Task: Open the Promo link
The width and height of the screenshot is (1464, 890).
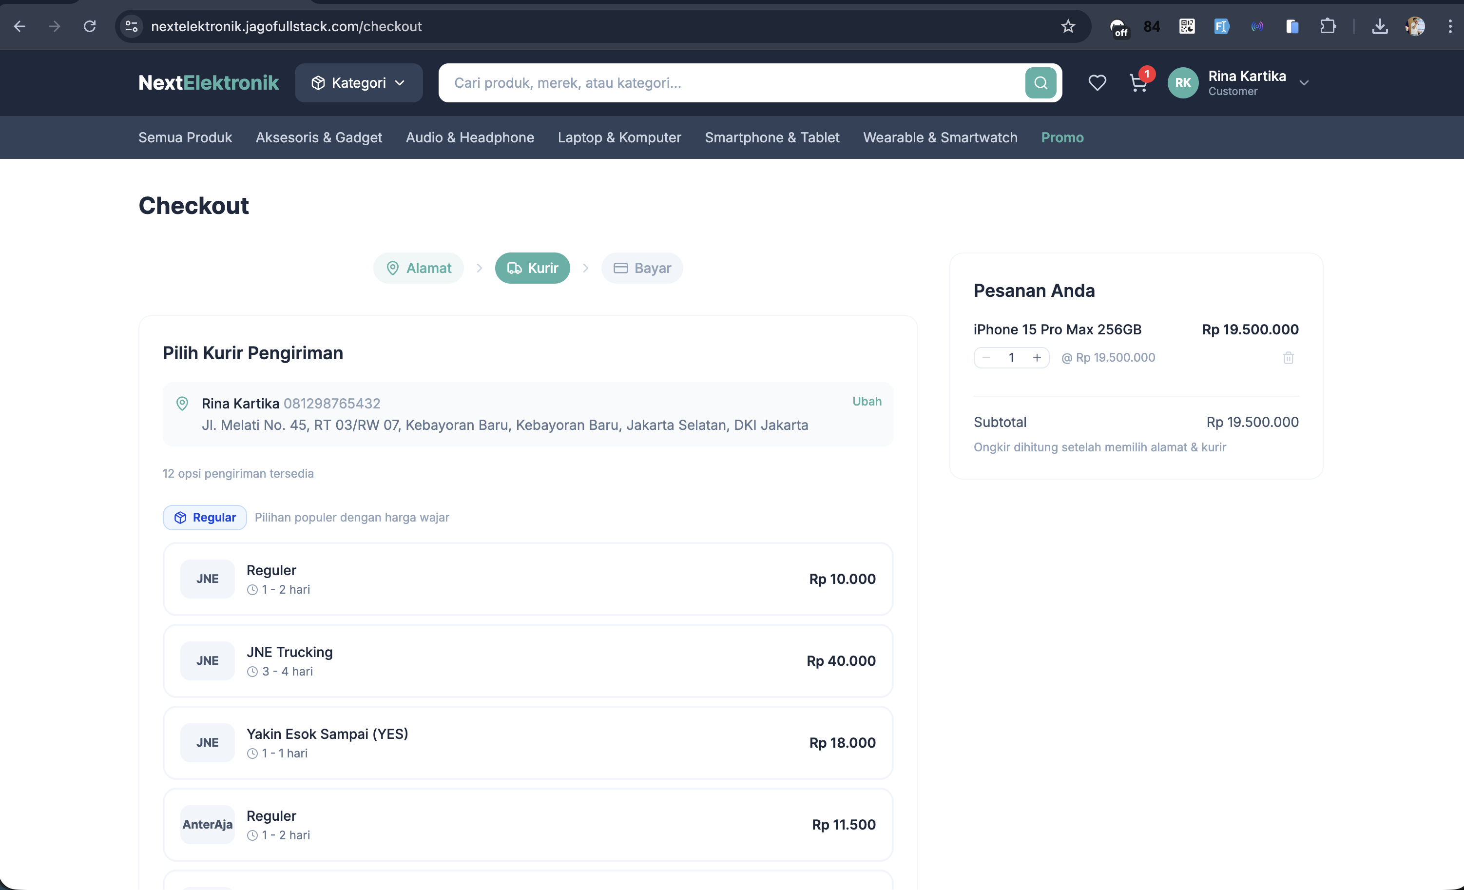Action: [x=1062, y=137]
